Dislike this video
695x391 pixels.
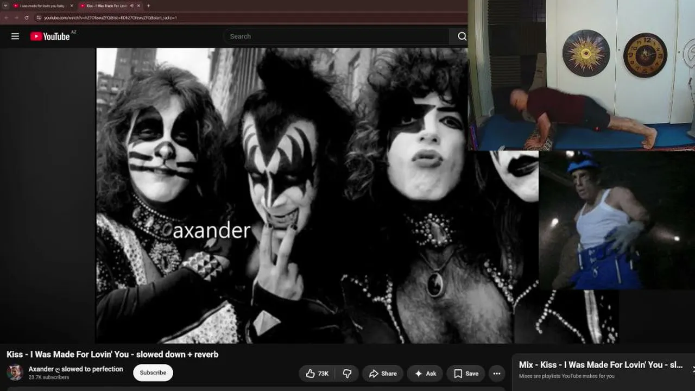(x=347, y=374)
